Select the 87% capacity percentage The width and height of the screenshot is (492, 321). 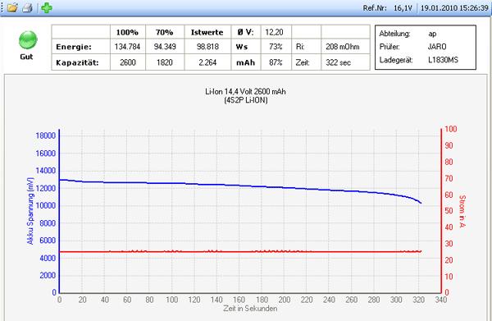[276, 62]
